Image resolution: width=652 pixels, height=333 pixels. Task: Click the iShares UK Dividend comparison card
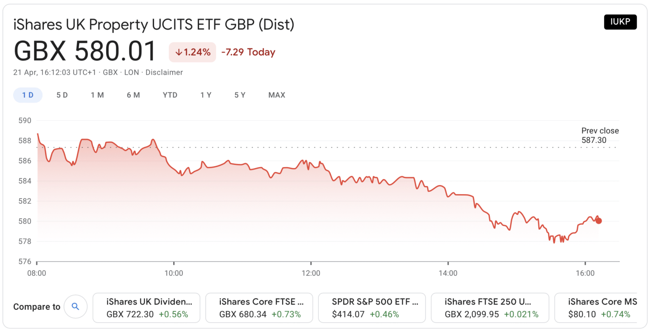click(x=146, y=307)
